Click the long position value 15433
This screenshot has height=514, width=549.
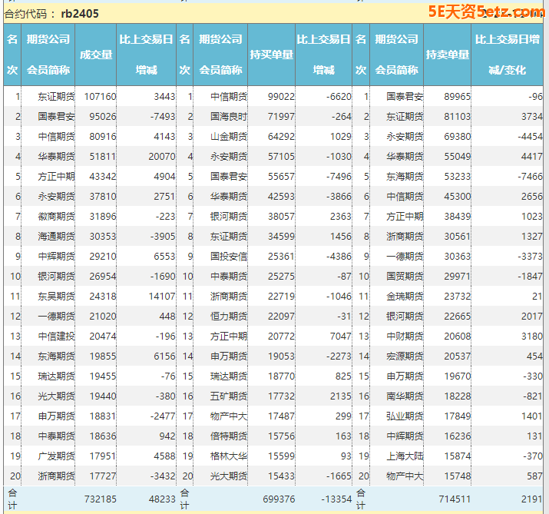pos(281,476)
